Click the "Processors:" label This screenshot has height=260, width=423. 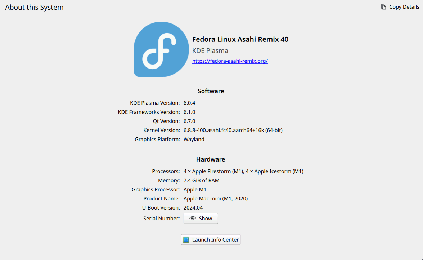click(166, 171)
